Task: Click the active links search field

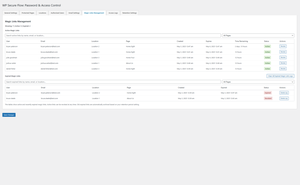Action: point(113,35)
